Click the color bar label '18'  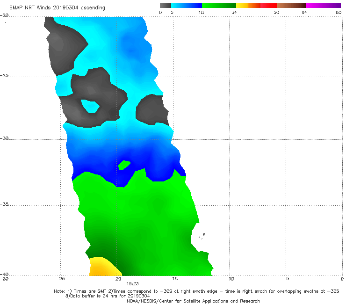tap(201, 13)
